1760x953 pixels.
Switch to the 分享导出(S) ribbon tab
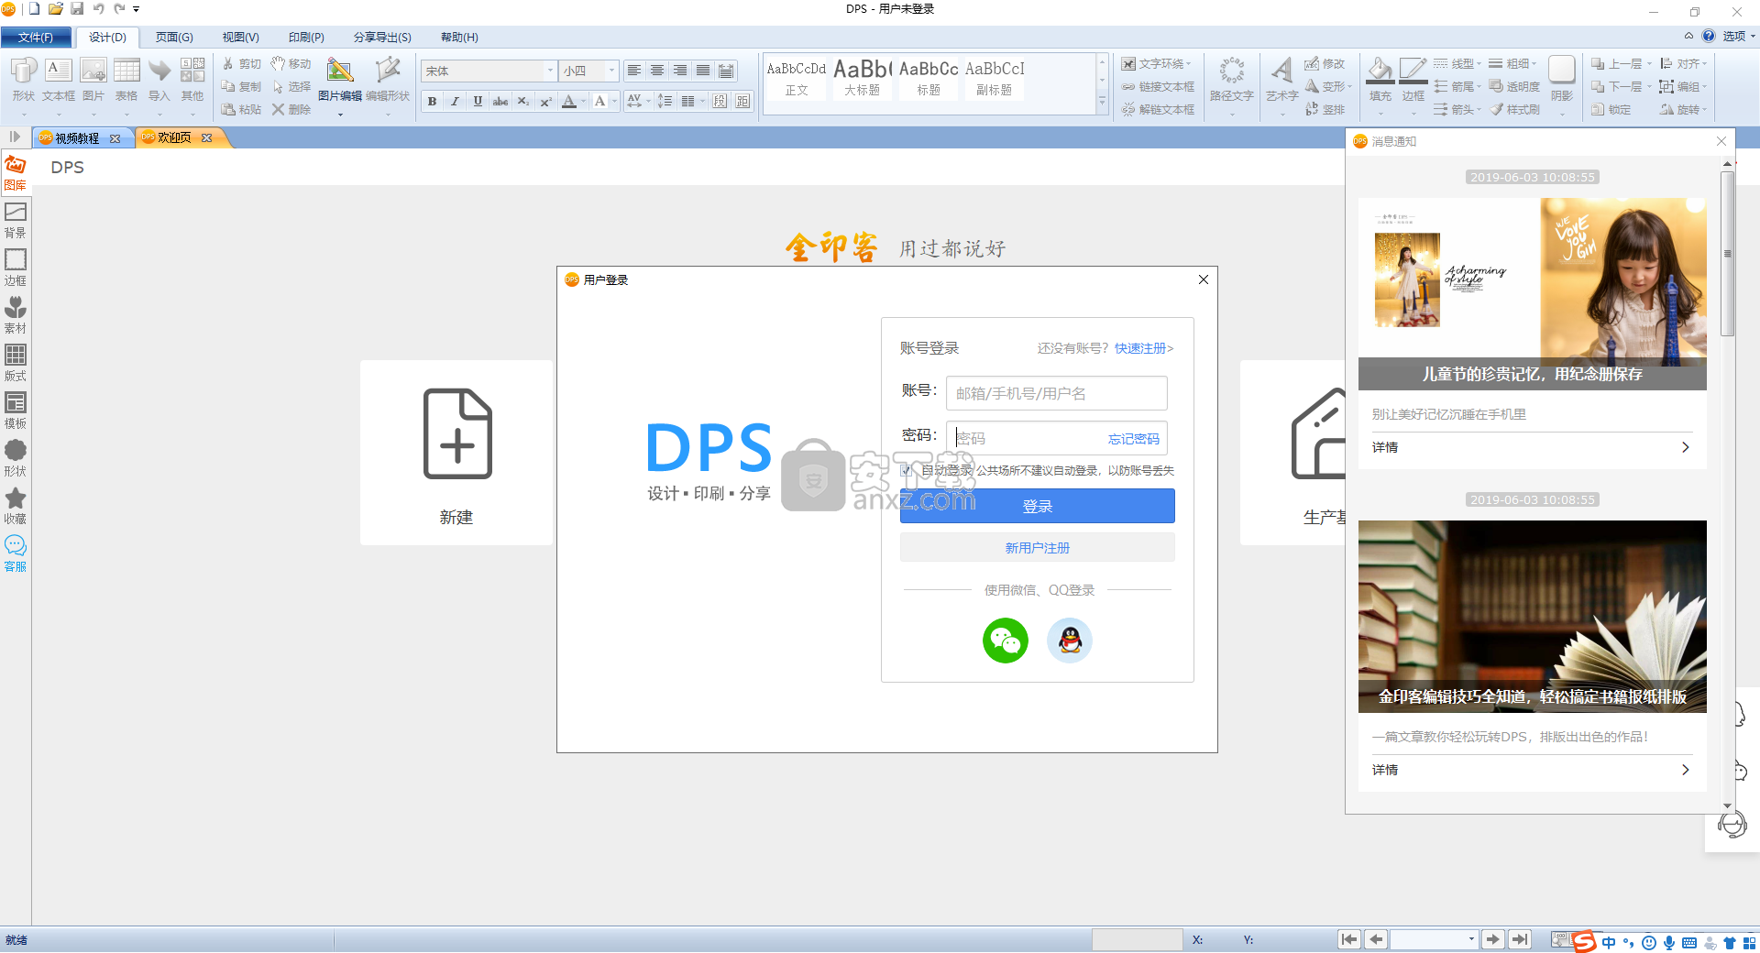tap(382, 38)
